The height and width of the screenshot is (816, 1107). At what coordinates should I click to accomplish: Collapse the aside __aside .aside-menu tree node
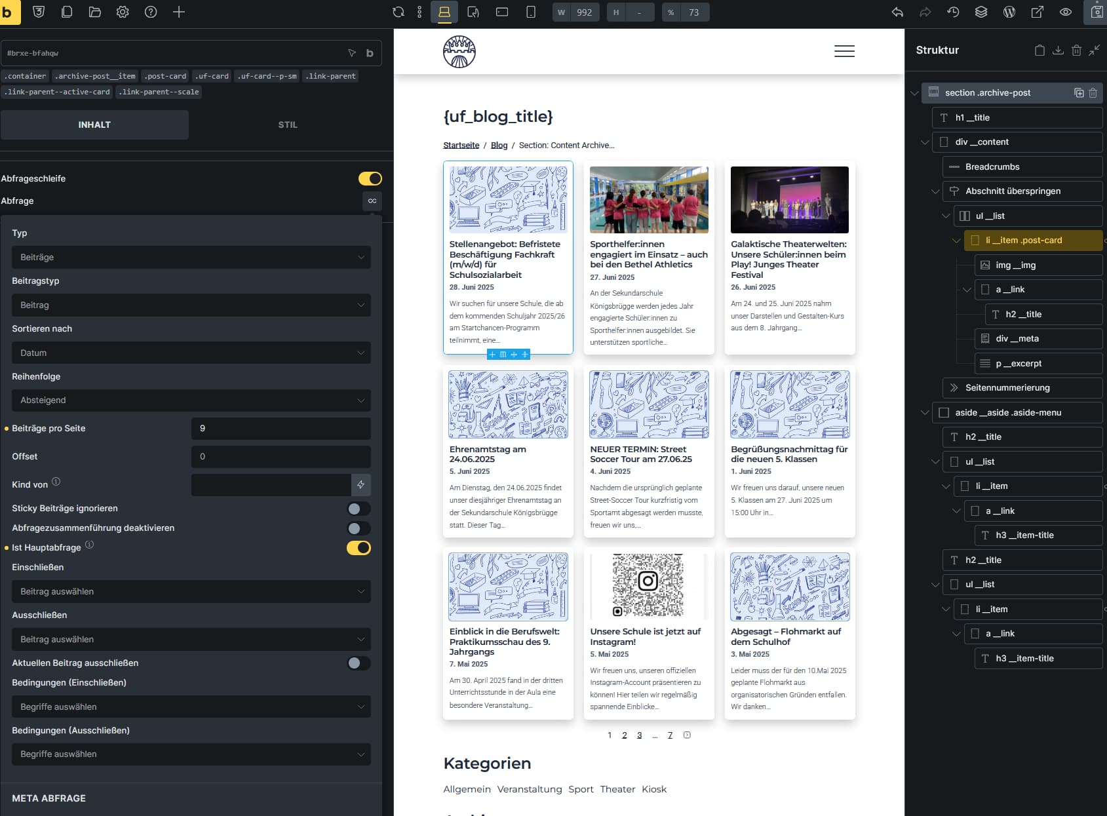925,413
